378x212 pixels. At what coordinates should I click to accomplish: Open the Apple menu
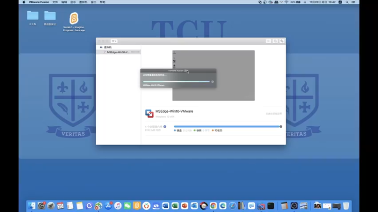tap(24, 2)
